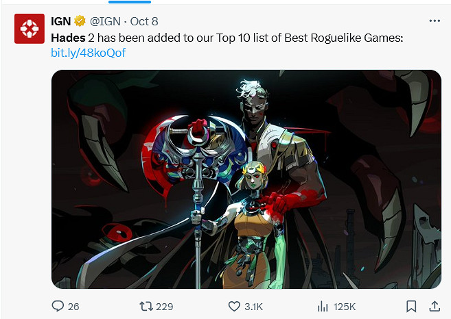Click the gold verified badge beside IGN

click(x=80, y=21)
